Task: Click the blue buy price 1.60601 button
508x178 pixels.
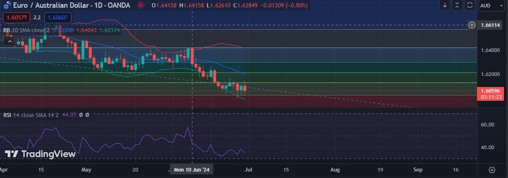Action: point(58,17)
